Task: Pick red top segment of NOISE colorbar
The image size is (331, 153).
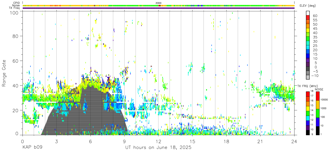Action: (x=318, y=96)
